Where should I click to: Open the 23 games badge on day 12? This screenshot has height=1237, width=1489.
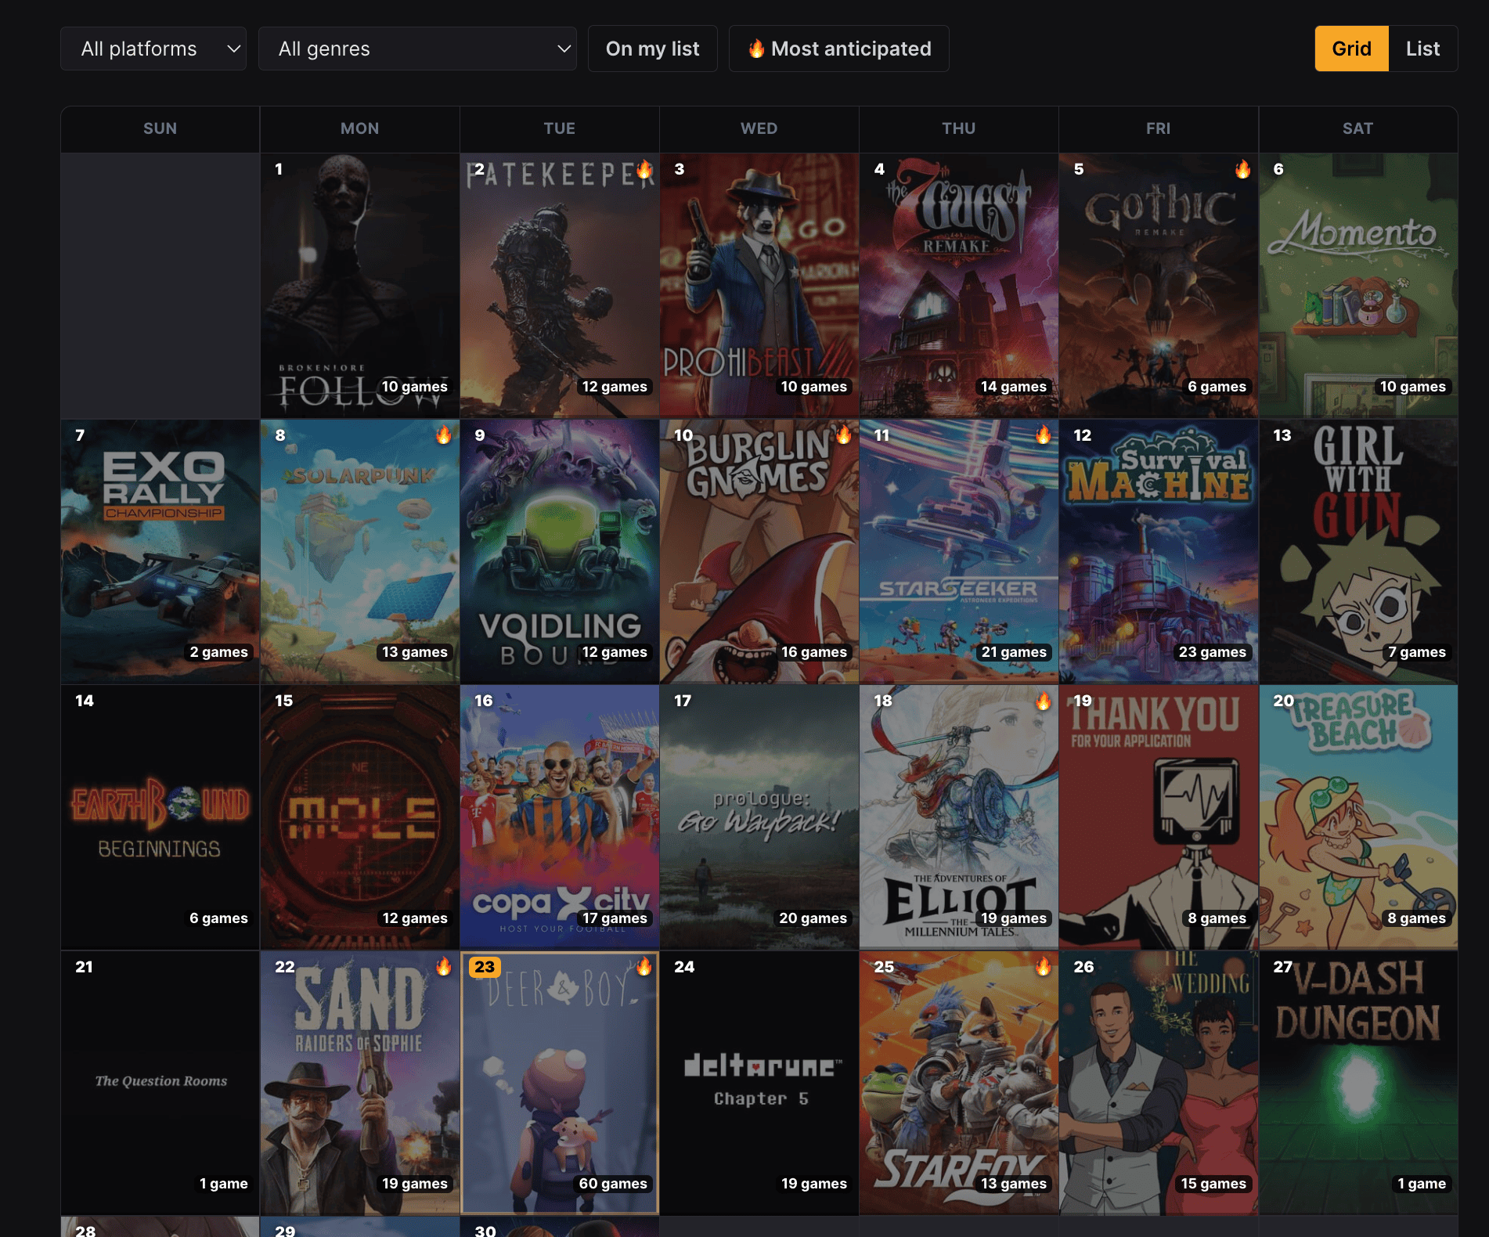coord(1212,652)
